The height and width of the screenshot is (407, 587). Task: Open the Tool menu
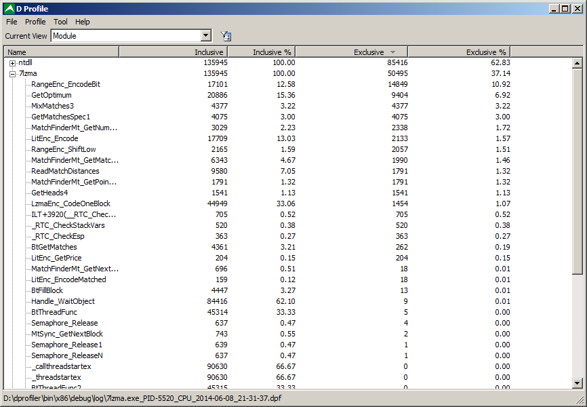point(60,22)
